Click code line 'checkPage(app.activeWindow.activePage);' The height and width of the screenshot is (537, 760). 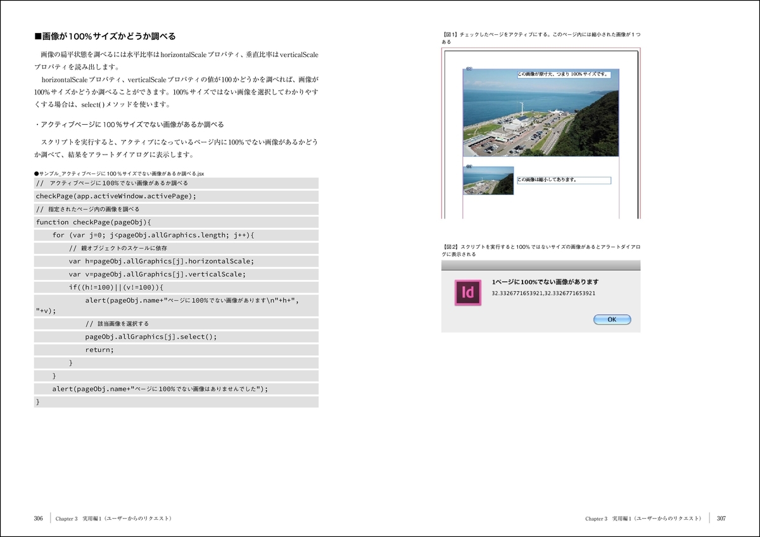point(176,196)
